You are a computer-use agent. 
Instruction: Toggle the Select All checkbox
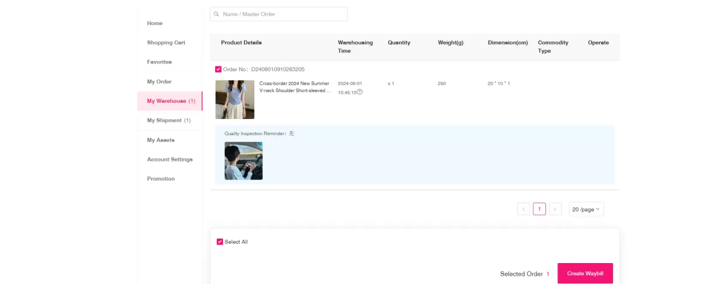[x=220, y=242]
